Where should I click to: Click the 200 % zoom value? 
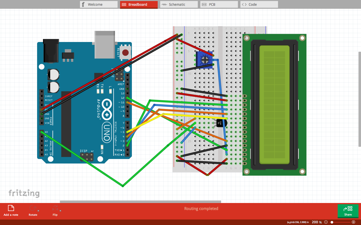317,222
